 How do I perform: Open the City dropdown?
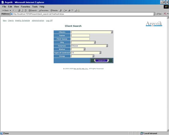point(83,42)
